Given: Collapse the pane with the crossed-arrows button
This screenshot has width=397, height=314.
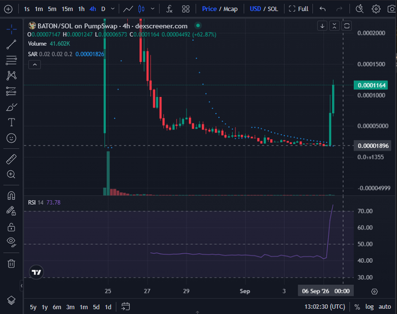Looking at the screenshot, I should pos(334,26).
